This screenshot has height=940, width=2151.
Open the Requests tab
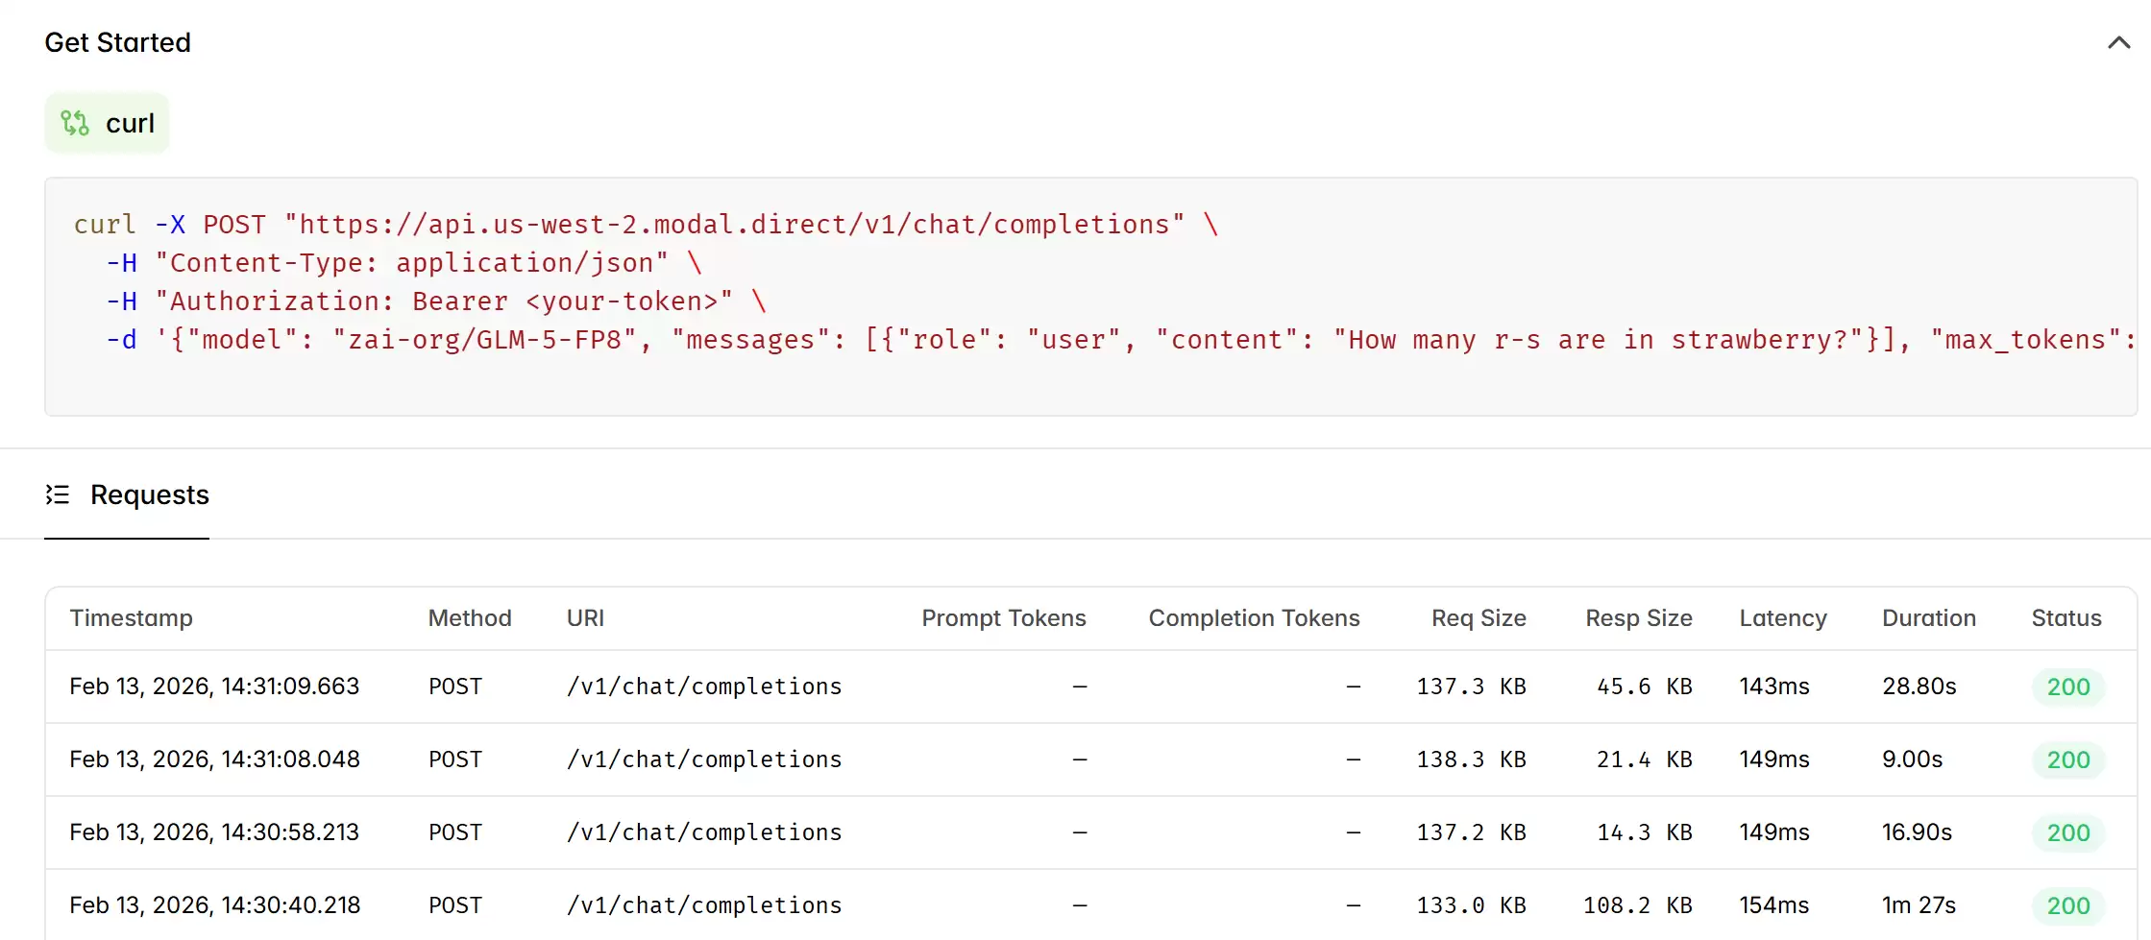point(149,494)
